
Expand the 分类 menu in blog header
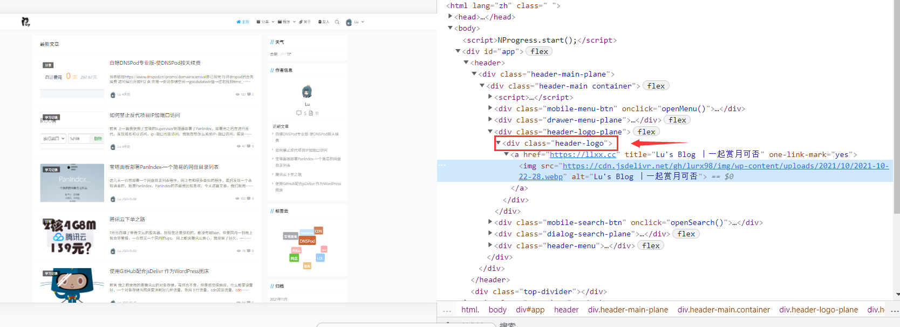click(265, 22)
